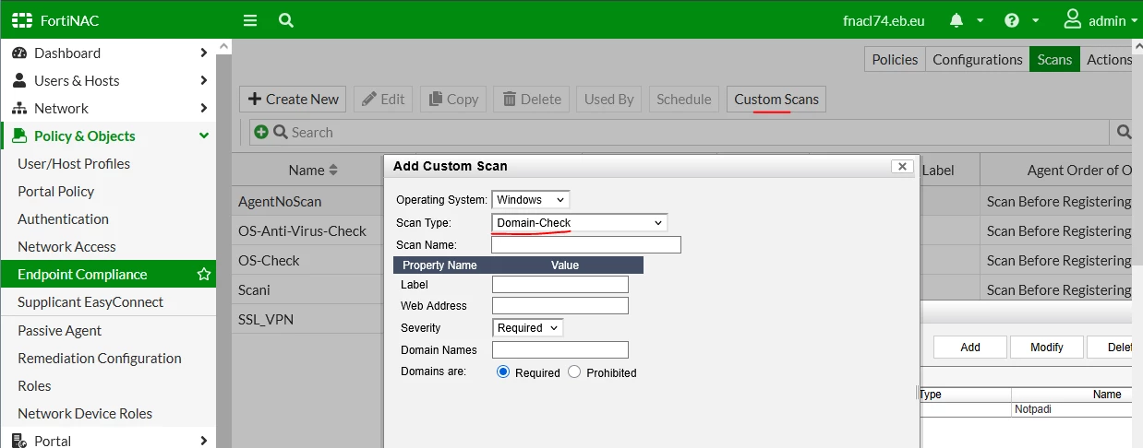Click into the Domain Names field
The height and width of the screenshot is (448, 1143).
coord(560,349)
